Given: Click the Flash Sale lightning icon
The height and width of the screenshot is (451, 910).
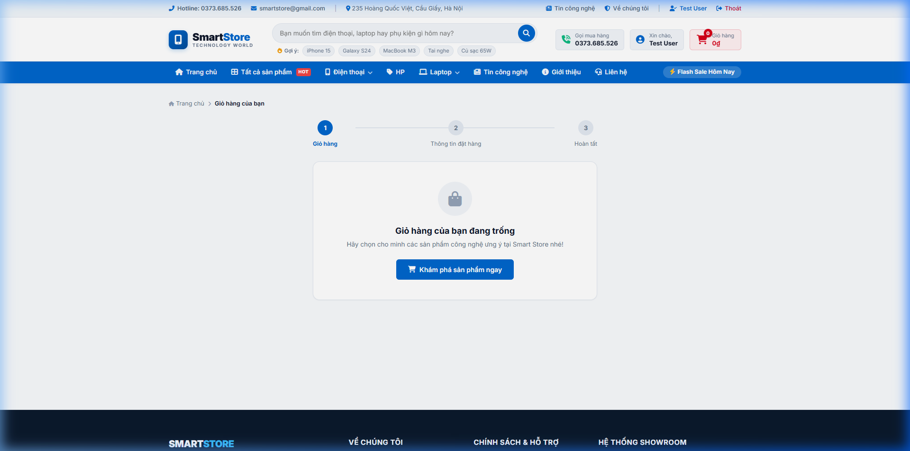Looking at the screenshot, I should [x=672, y=72].
